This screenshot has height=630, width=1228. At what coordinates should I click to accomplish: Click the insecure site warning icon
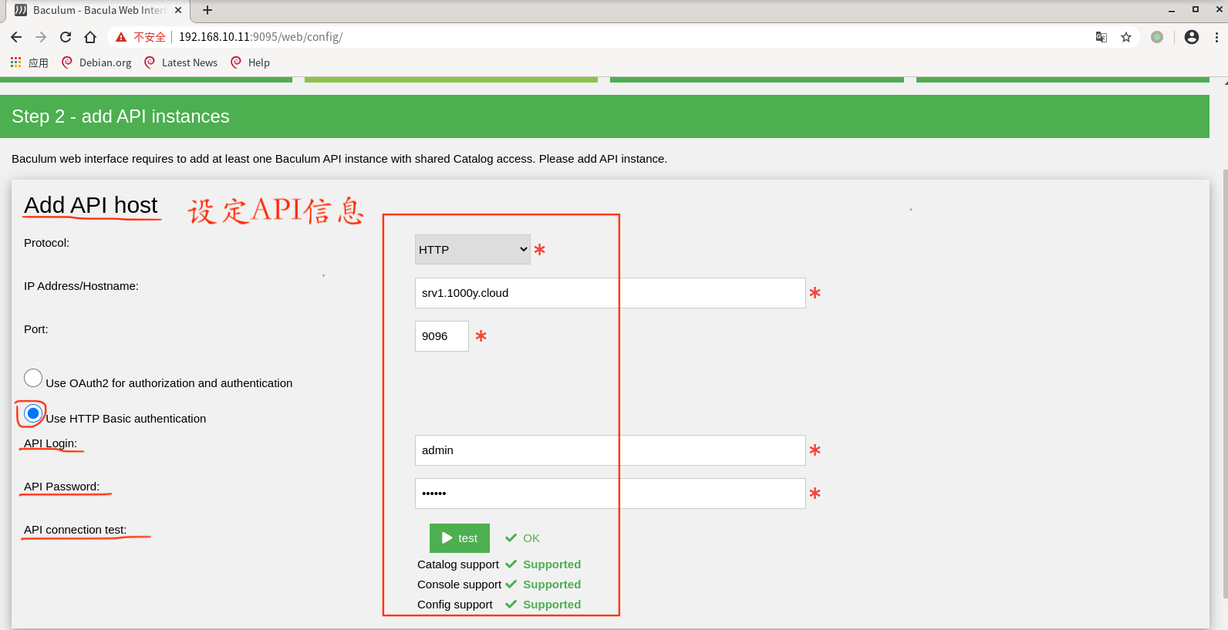[121, 37]
